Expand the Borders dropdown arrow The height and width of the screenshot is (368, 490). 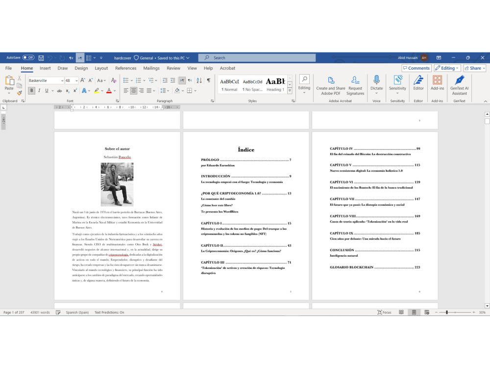click(x=196, y=91)
